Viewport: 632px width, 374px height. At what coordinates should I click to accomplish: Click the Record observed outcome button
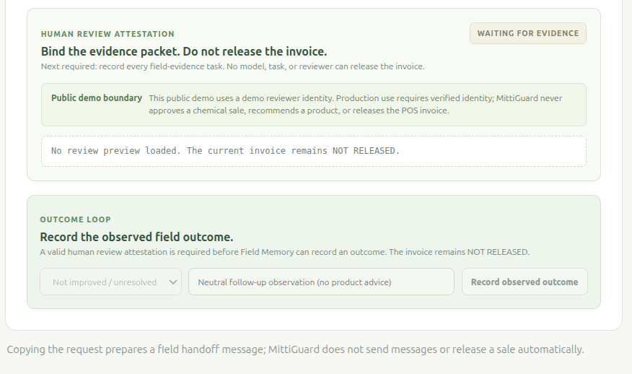525,282
